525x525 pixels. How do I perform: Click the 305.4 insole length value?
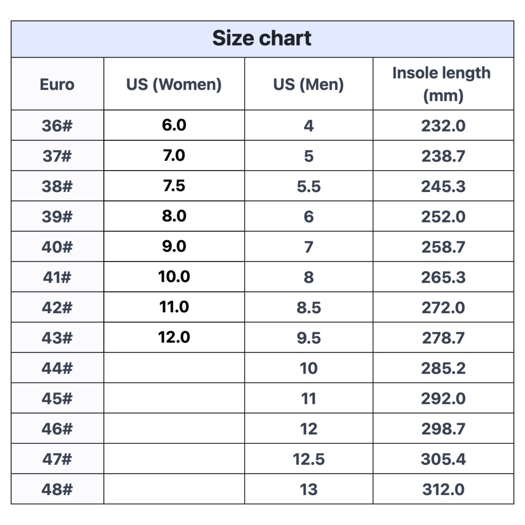pyautogui.click(x=443, y=459)
